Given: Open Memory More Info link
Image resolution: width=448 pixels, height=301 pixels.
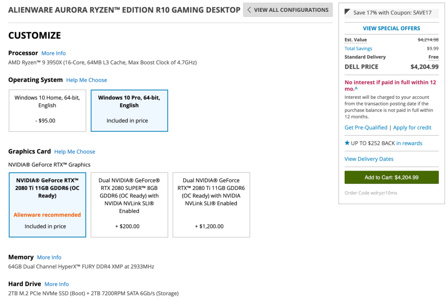Looking at the screenshot, I should click(49, 257).
